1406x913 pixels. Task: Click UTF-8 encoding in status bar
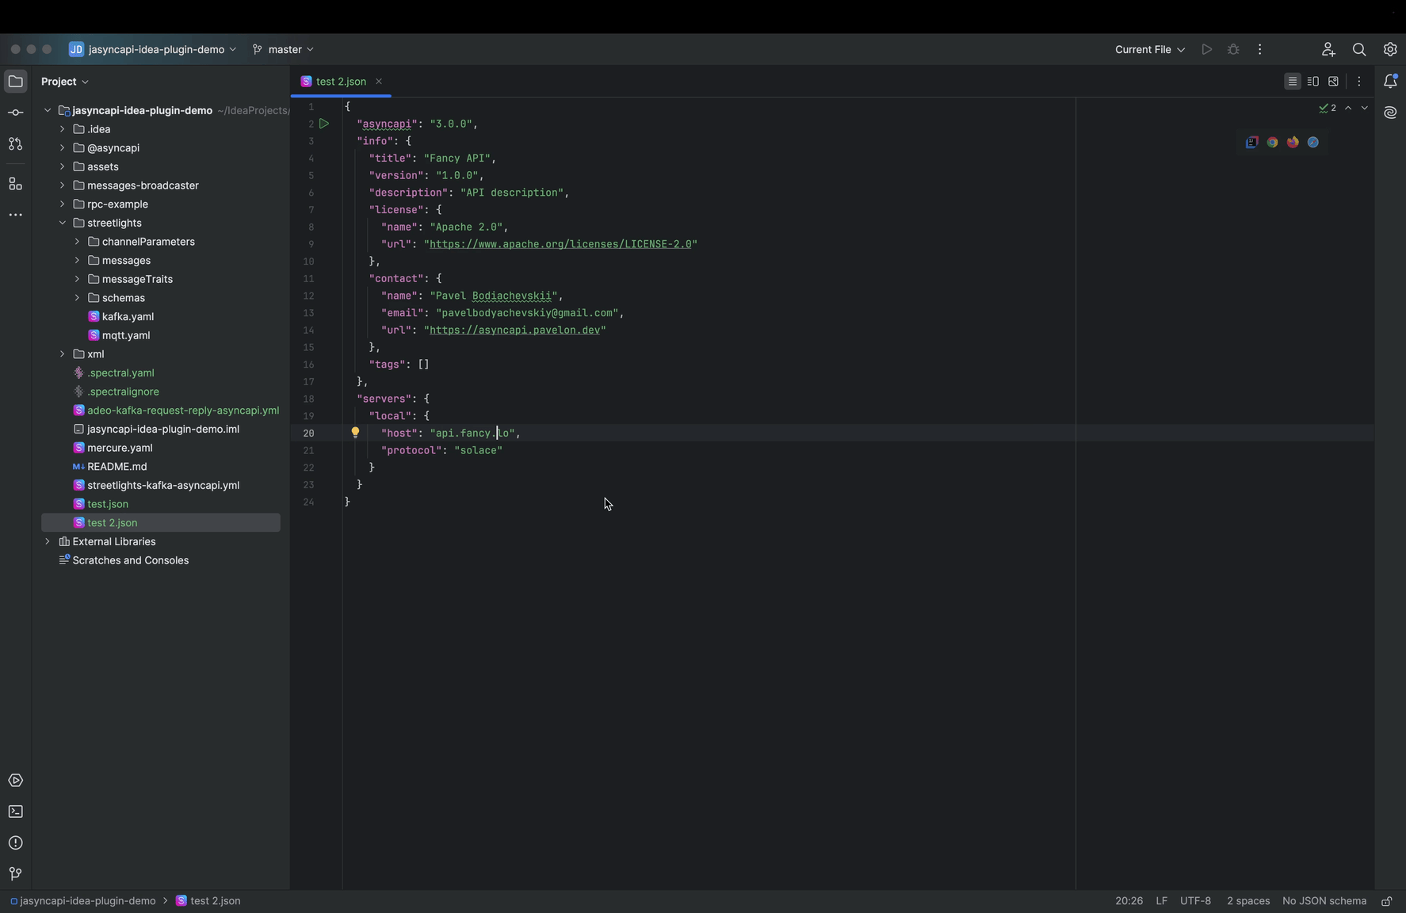(x=1195, y=901)
